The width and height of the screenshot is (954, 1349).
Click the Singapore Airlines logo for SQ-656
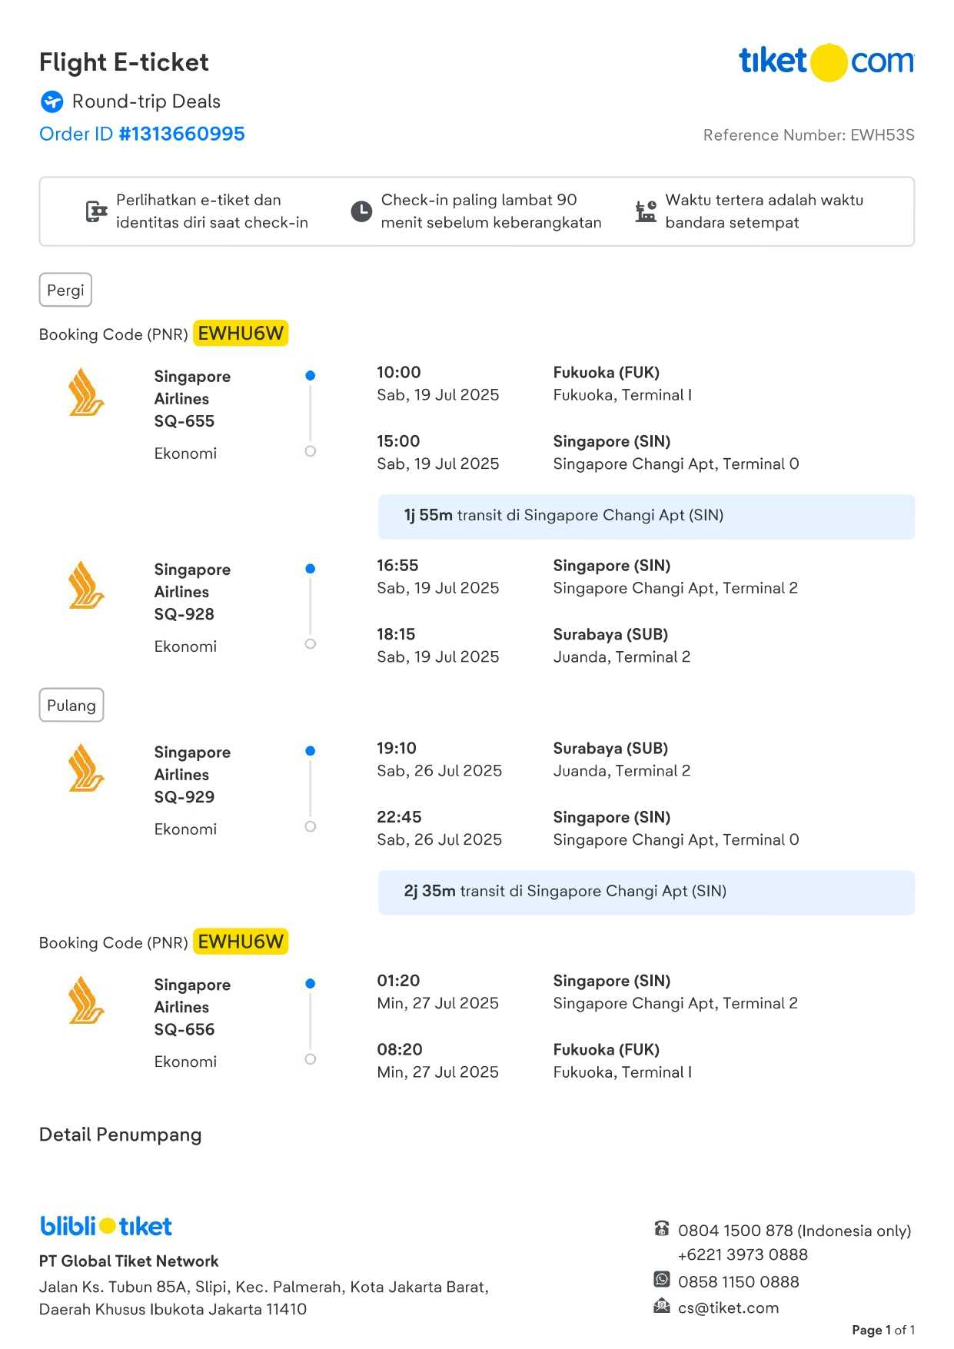coord(86,1001)
